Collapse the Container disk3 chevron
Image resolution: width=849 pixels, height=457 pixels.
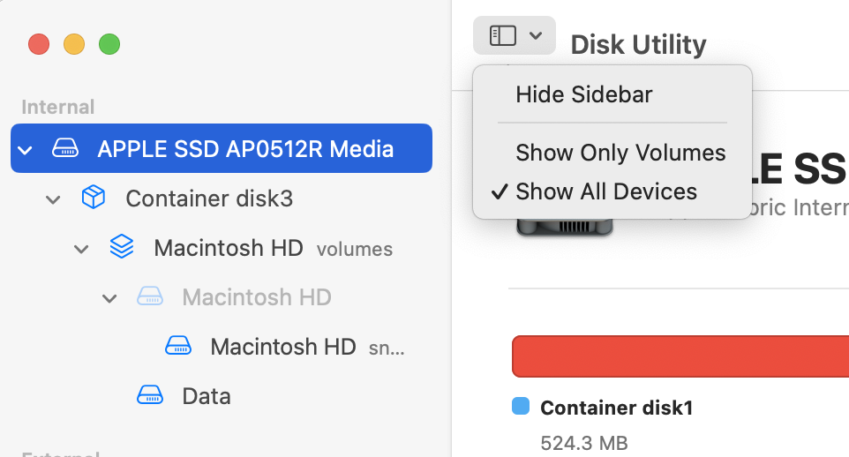coord(53,199)
